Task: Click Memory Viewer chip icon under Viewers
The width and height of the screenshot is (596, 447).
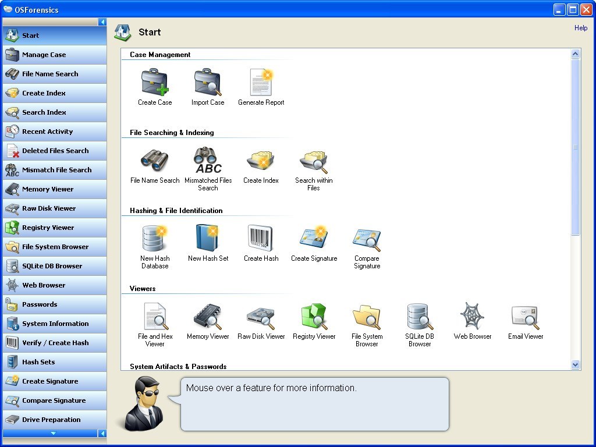Action: pos(208,316)
